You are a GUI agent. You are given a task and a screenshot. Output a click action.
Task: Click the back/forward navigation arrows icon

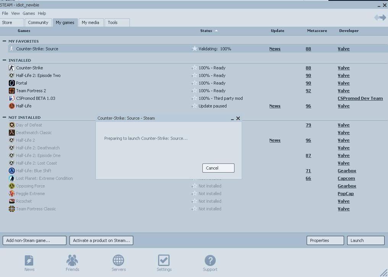click(x=380, y=17)
